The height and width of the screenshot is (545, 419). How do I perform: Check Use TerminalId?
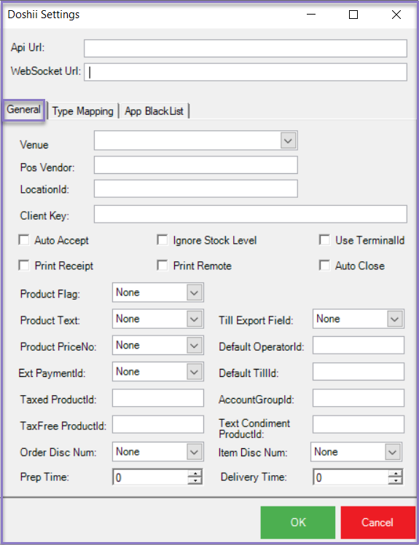324,240
